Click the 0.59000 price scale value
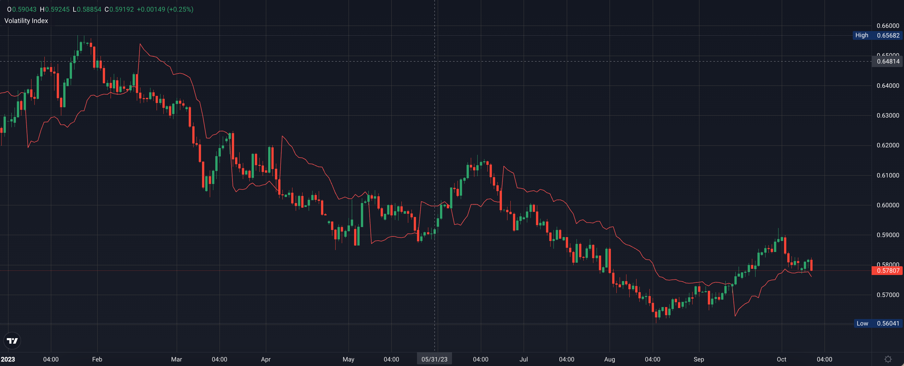 tap(887, 235)
